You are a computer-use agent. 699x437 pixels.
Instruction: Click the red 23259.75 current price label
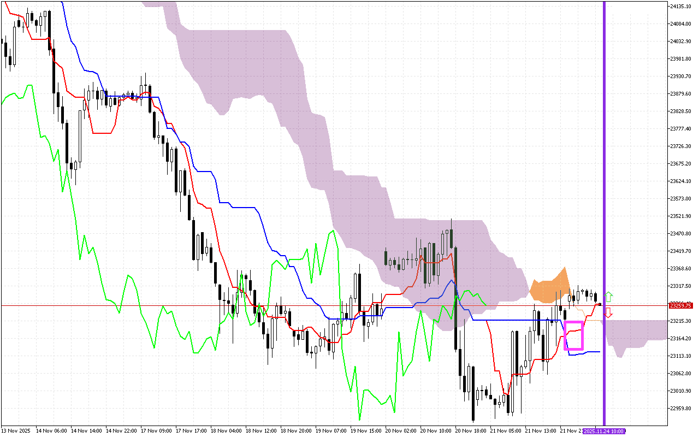click(679, 305)
